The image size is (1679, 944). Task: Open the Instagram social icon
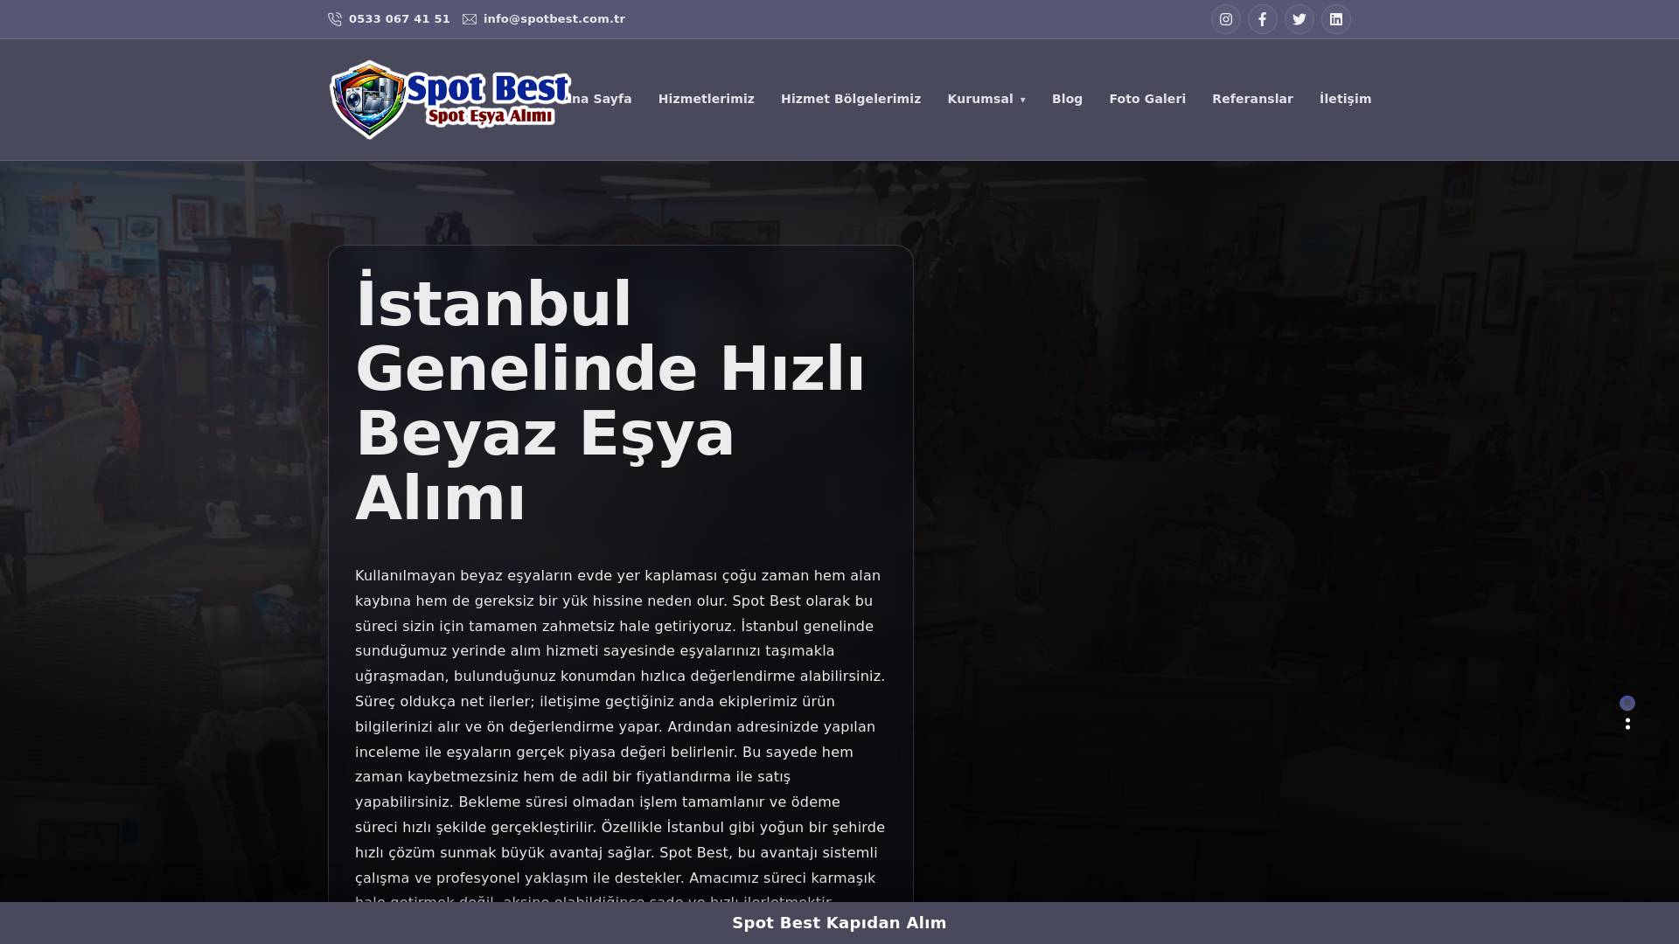(x=1226, y=19)
